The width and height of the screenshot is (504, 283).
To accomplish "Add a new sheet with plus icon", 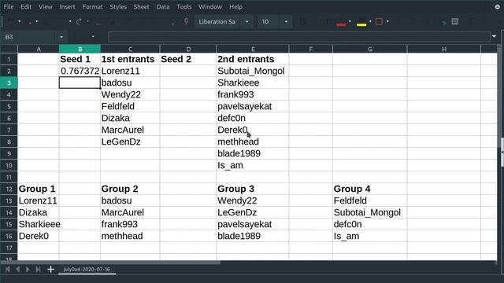I will pos(50,269).
